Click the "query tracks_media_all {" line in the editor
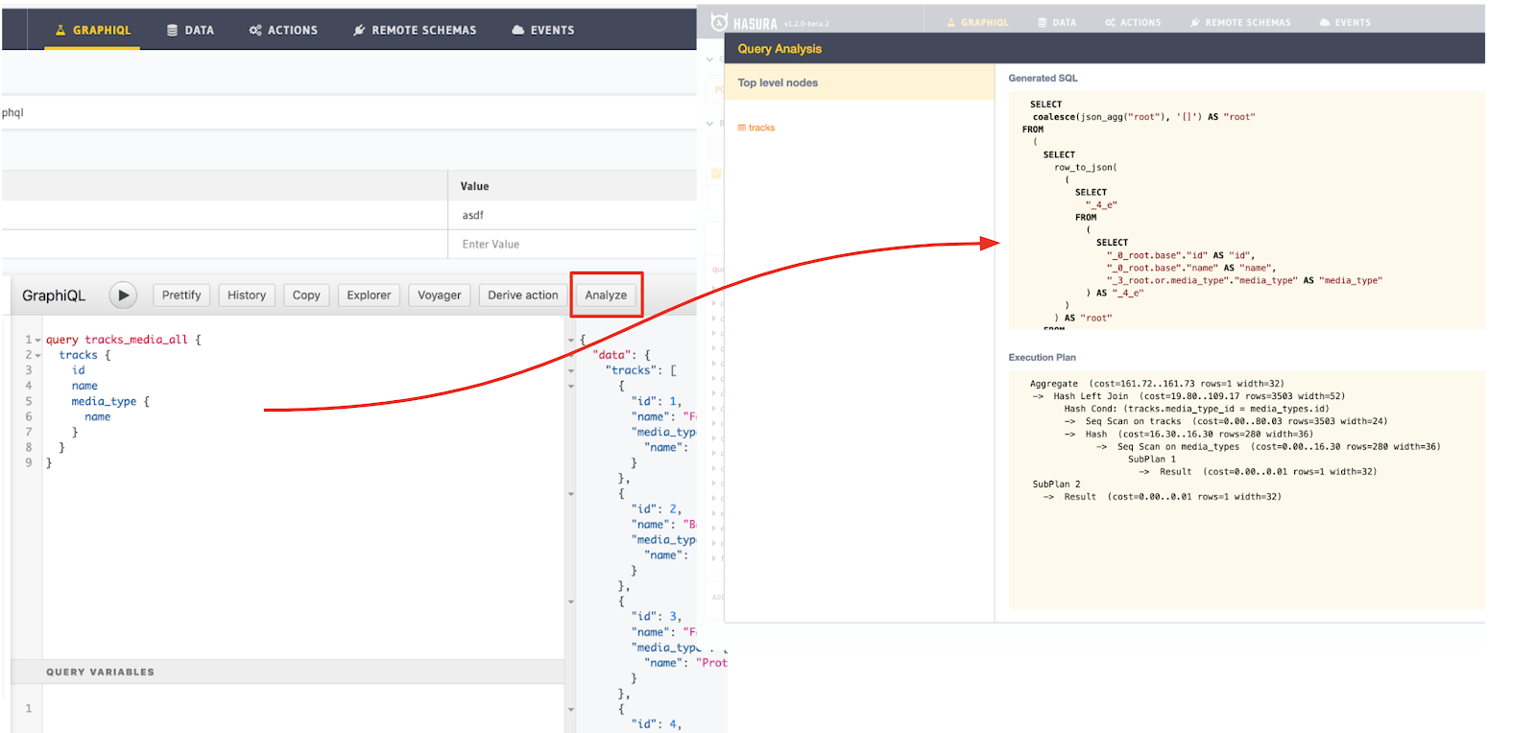This screenshot has width=1536, height=733. point(124,340)
